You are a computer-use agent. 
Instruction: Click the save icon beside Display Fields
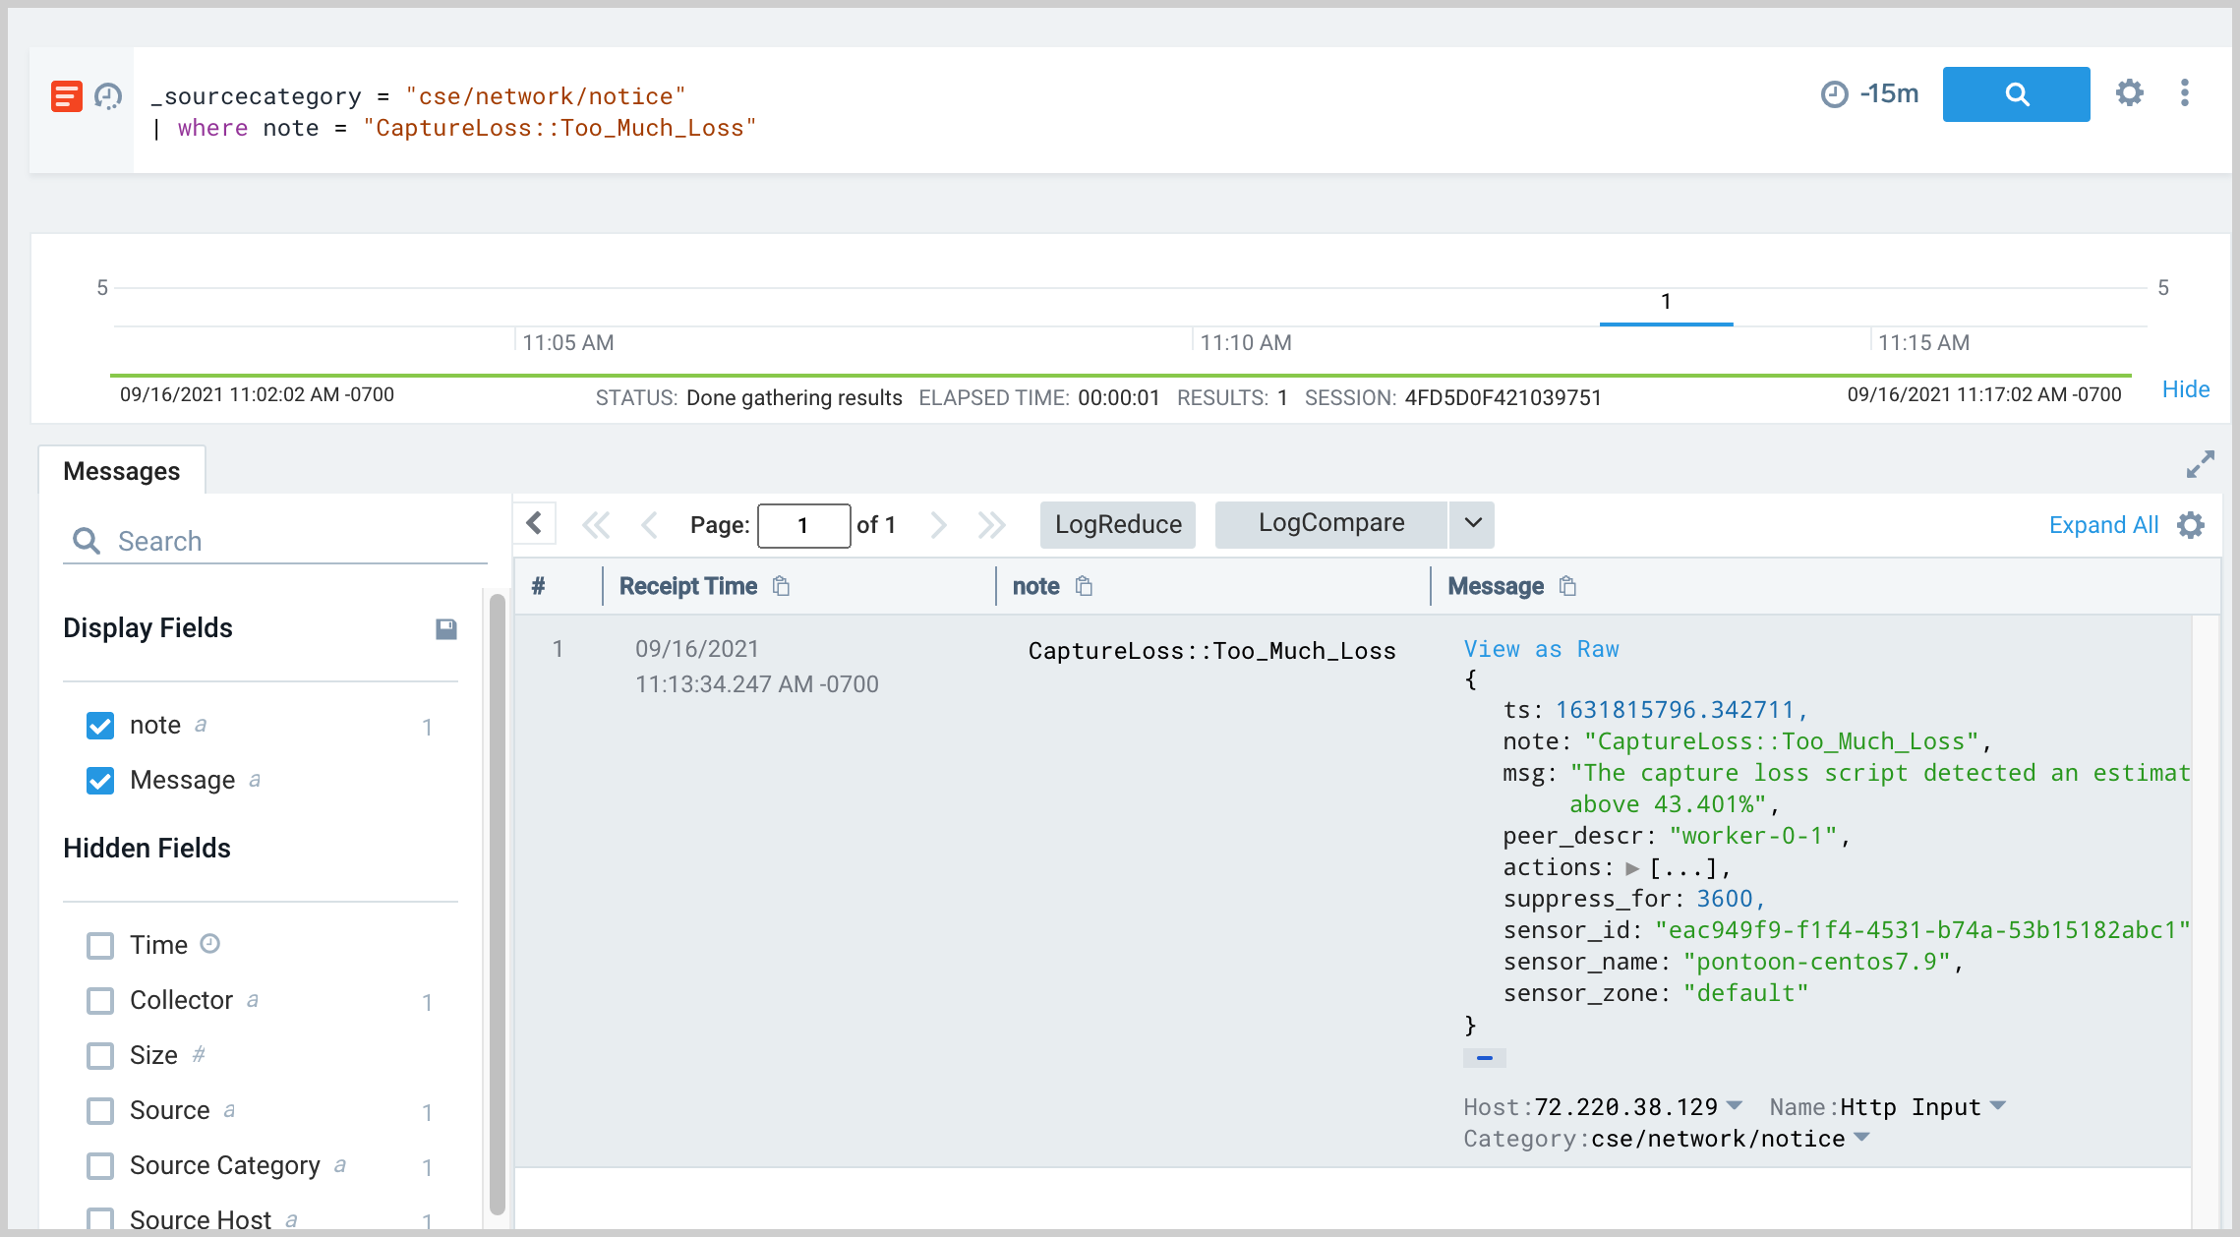click(x=446, y=628)
